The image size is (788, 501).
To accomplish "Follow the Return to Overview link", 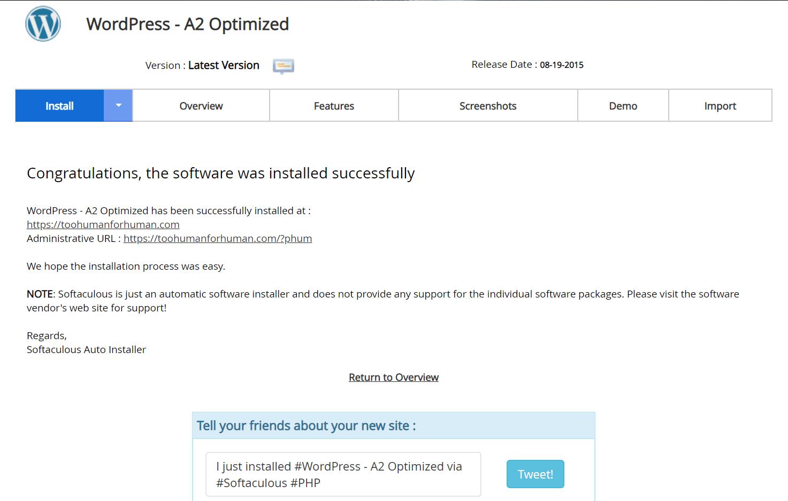I will [394, 378].
